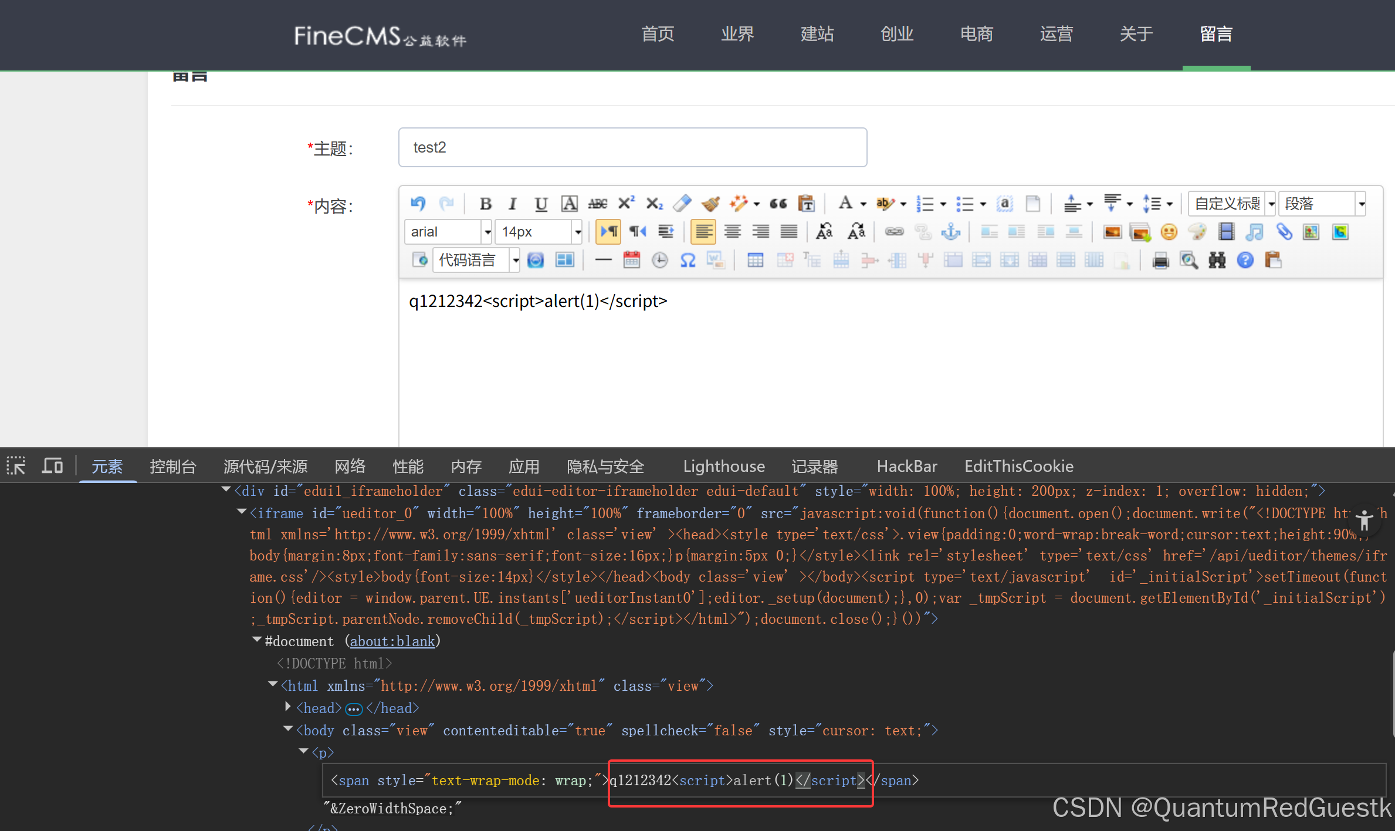This screenshot has height=831, width=1395.
Task: Insert a table using table icon
Action: coord(755,260)
